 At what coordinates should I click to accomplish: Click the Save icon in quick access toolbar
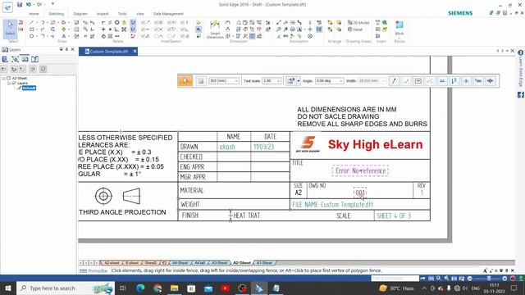[20, 5]
